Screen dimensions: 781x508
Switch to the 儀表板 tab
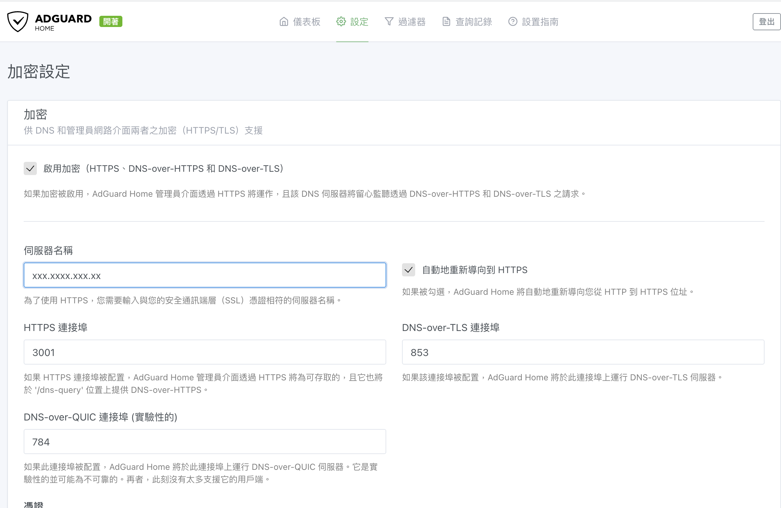pos(307,22)
